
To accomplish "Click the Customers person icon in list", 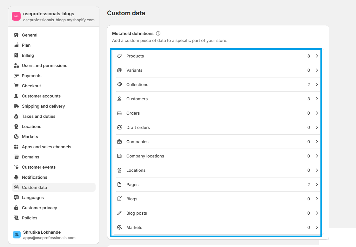I will pyautogui.click(x=119, y=99).
